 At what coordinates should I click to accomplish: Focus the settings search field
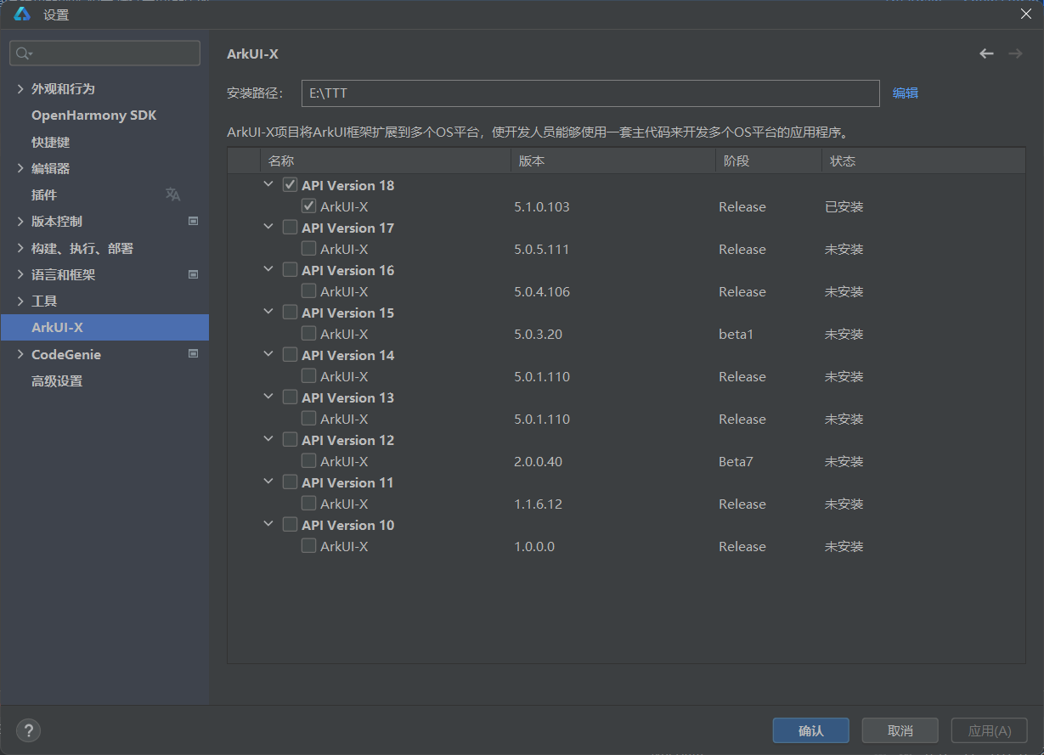pyautogui.click(x=105, y=54)
